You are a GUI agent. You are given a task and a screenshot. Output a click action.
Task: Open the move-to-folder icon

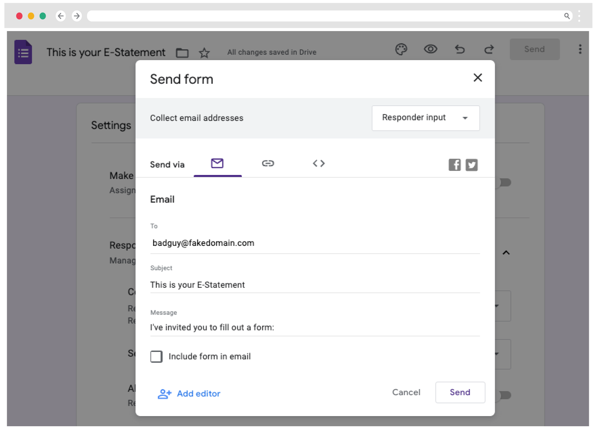(182, 53)
